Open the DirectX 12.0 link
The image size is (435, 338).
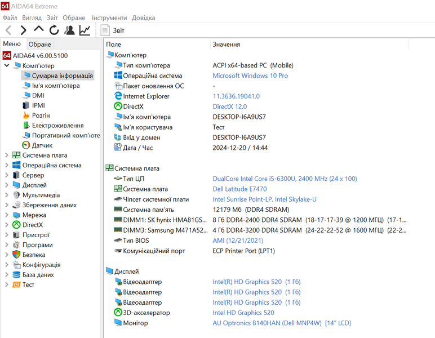(230, 106)
